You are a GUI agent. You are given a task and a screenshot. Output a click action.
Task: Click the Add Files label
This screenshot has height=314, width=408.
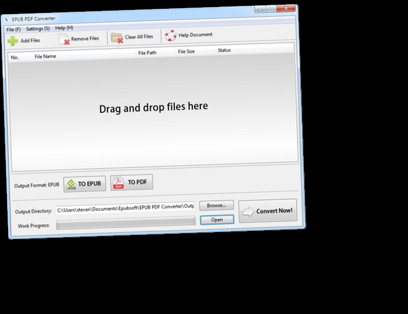(x=30, y=40)
